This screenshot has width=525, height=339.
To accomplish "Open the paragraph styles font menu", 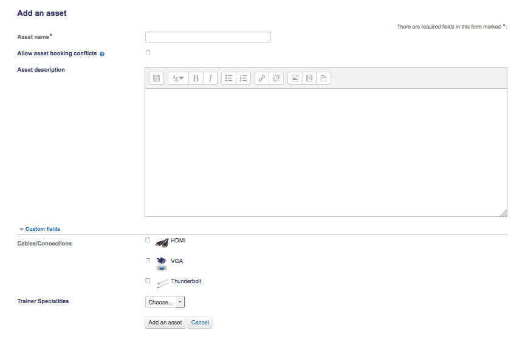I will click(178, 78).
